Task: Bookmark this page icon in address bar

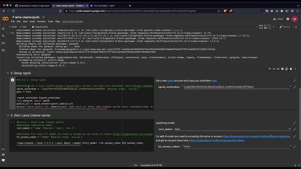Action: (x=60, y=11)
